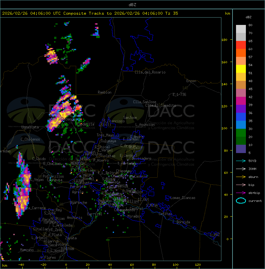Click the cyan current ellipse icon
265x269 pixels.
[241, 201]
